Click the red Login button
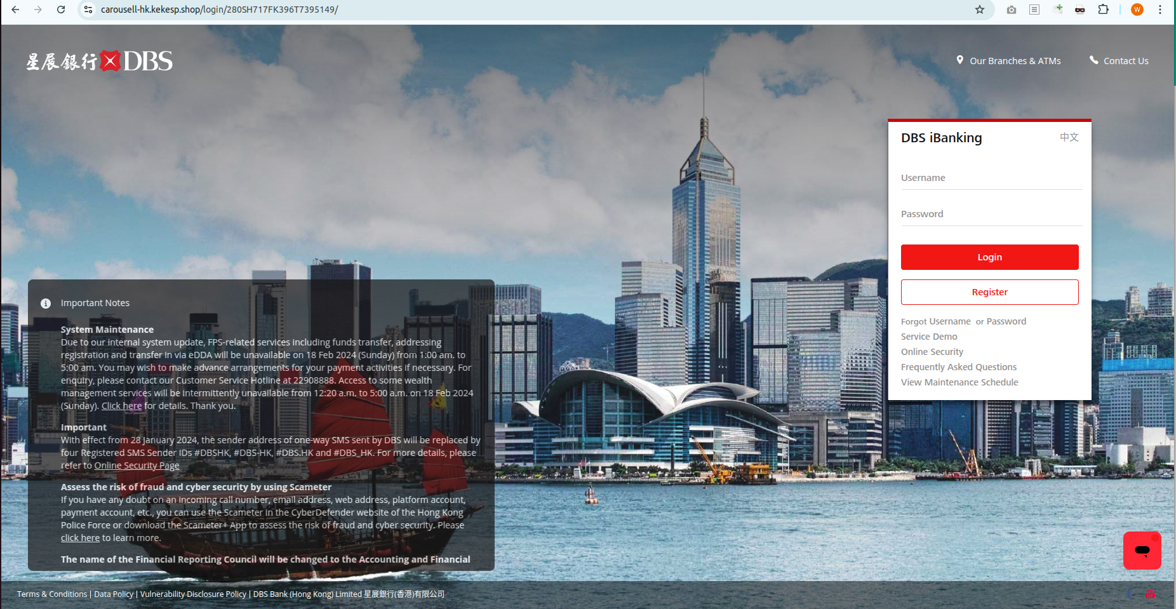The image size is (1176, 609). (989, 257)
